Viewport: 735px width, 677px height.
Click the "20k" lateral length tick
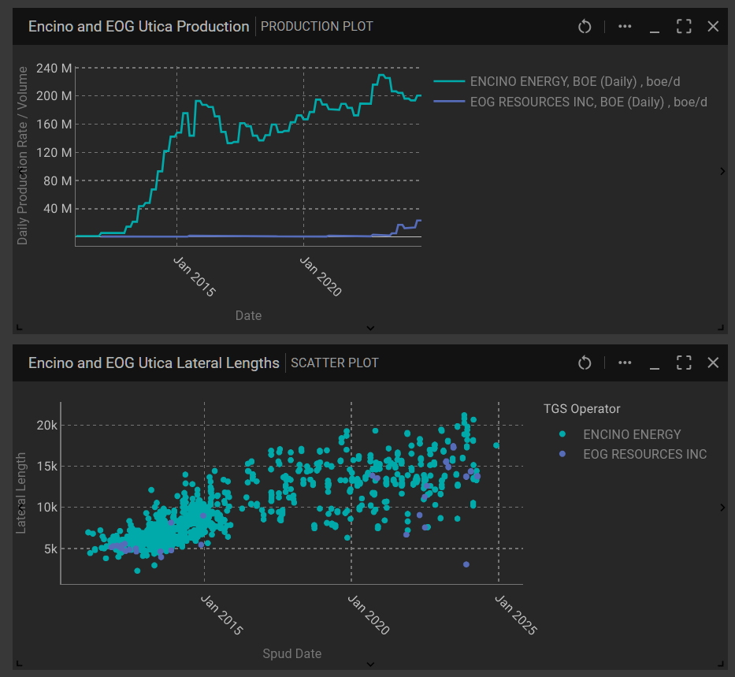(47, 426)
